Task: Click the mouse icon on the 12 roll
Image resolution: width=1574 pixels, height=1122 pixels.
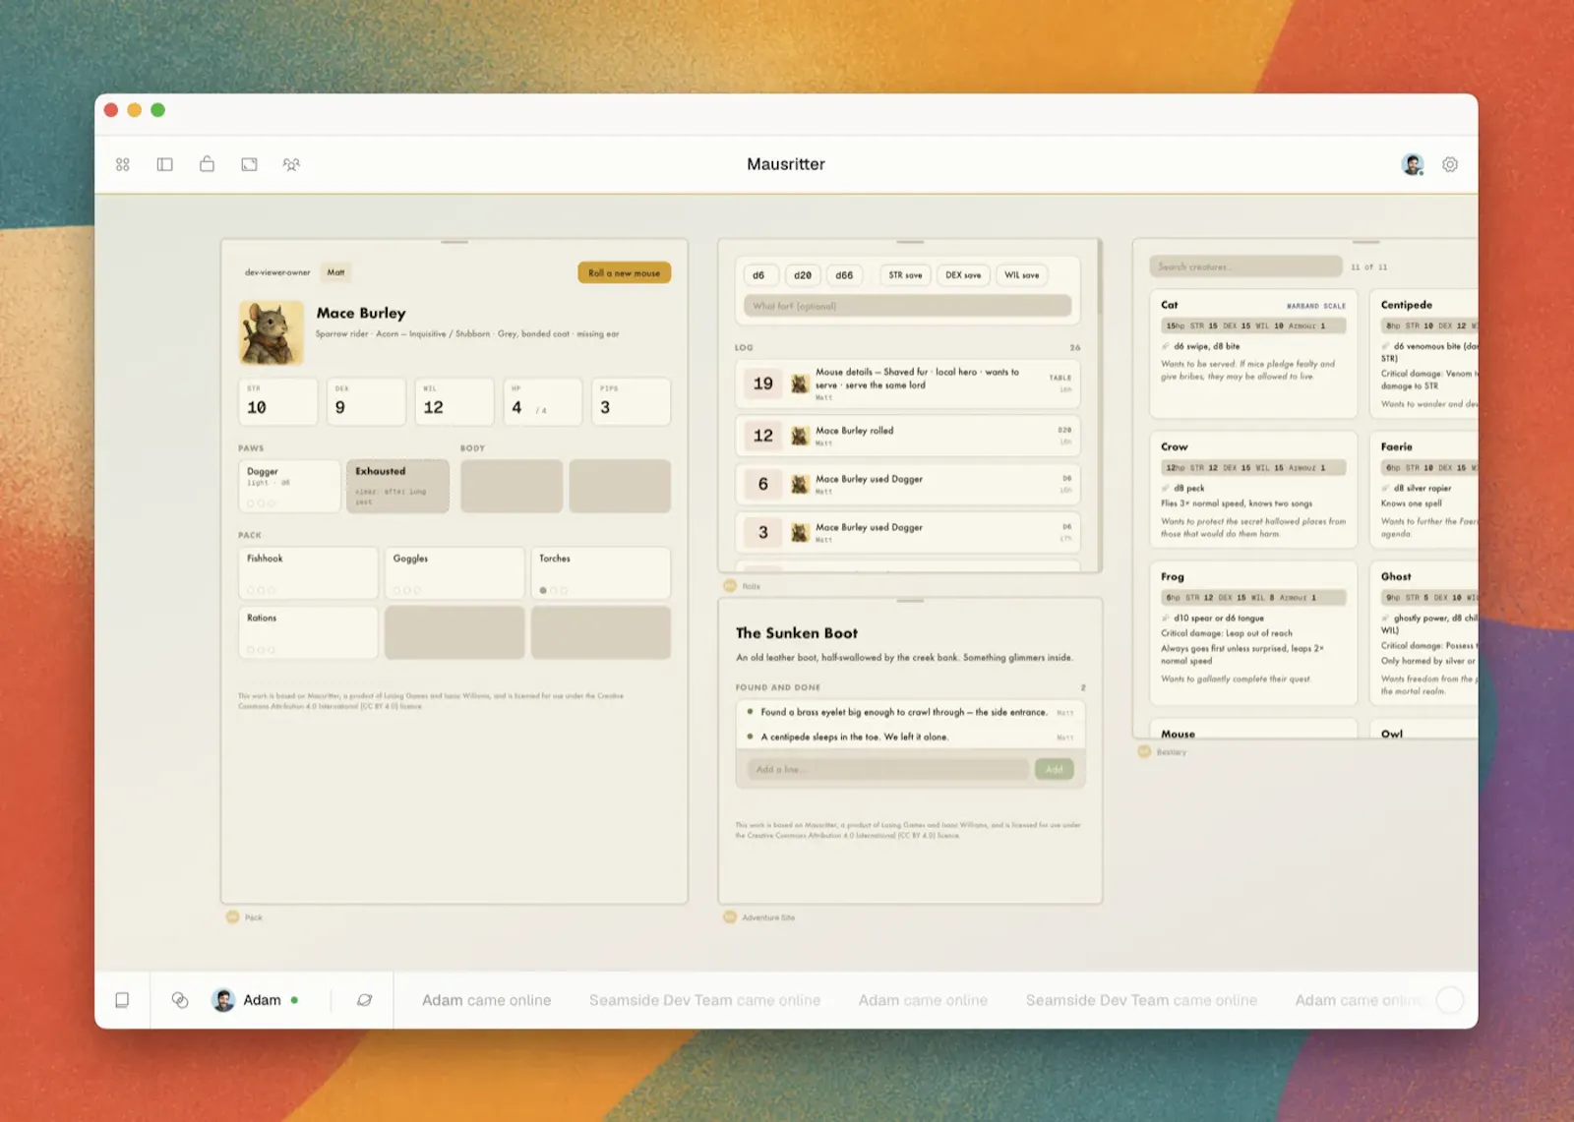Action: coord(800,436)
